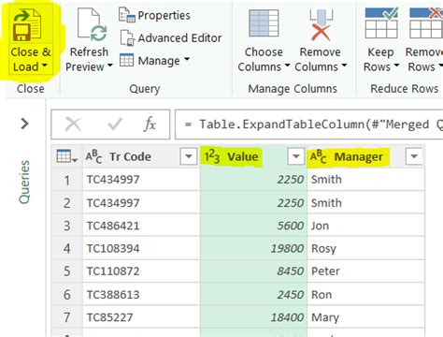This screenshot has height=337, width=443.
Task: Expand the Choose Columns dropdown arrow
Action: tap(287, 66)
